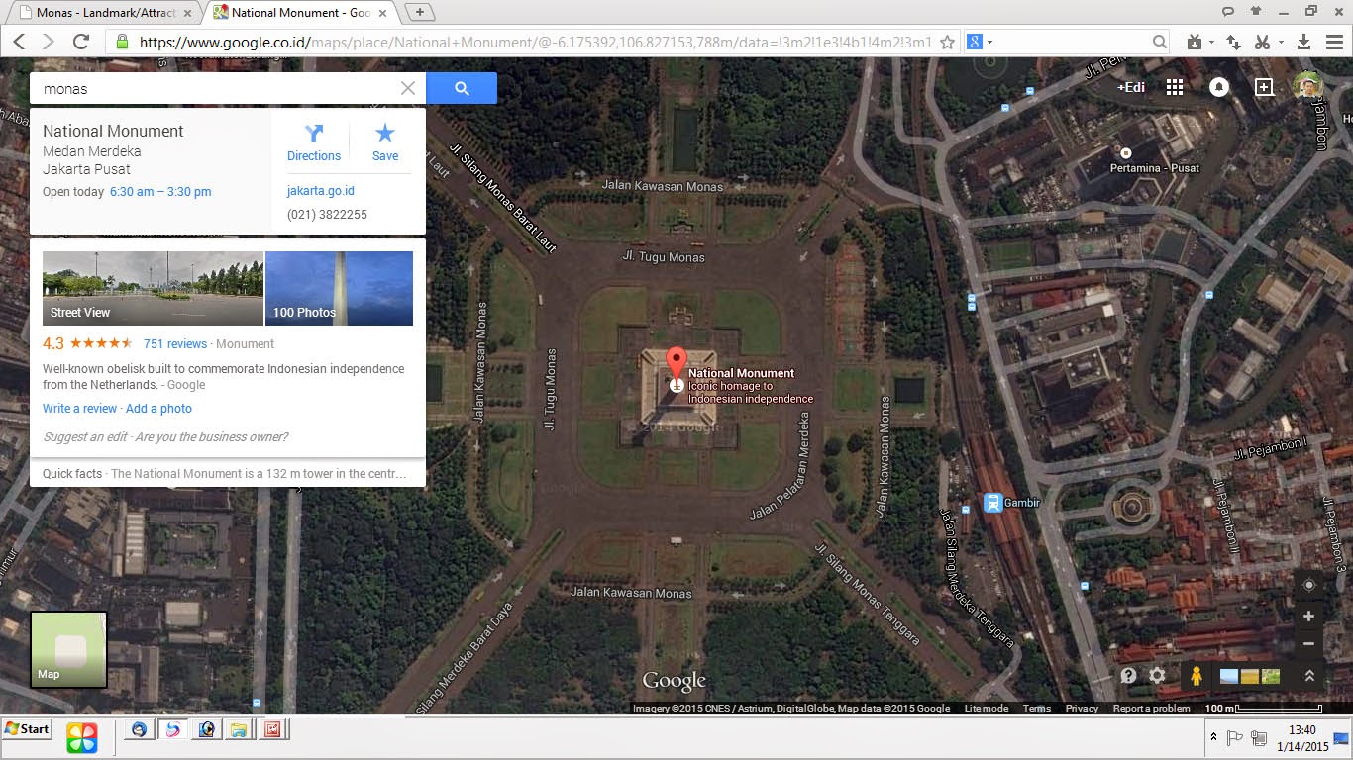Click the Pertamina - Pusat map marker
Screen dimensions: 1353x760
pyautogui.click(x=1126, y=152)
